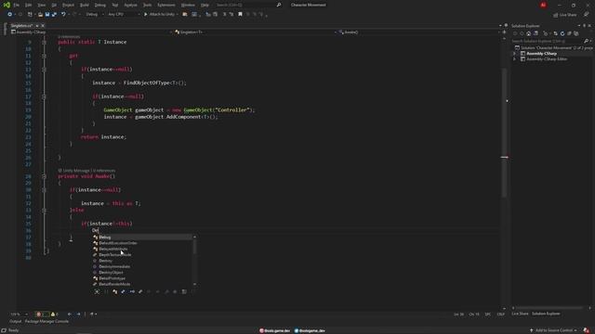Collapse the Awake method outline on line 28

click(44, 176)
